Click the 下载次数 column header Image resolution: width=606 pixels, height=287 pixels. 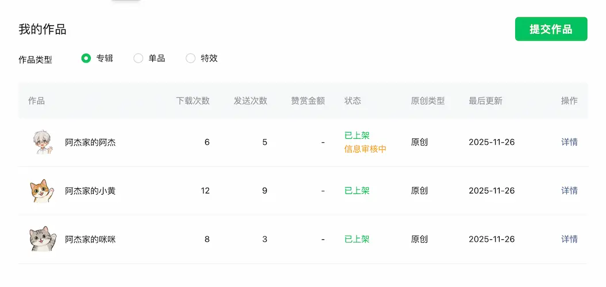[193, 101]
